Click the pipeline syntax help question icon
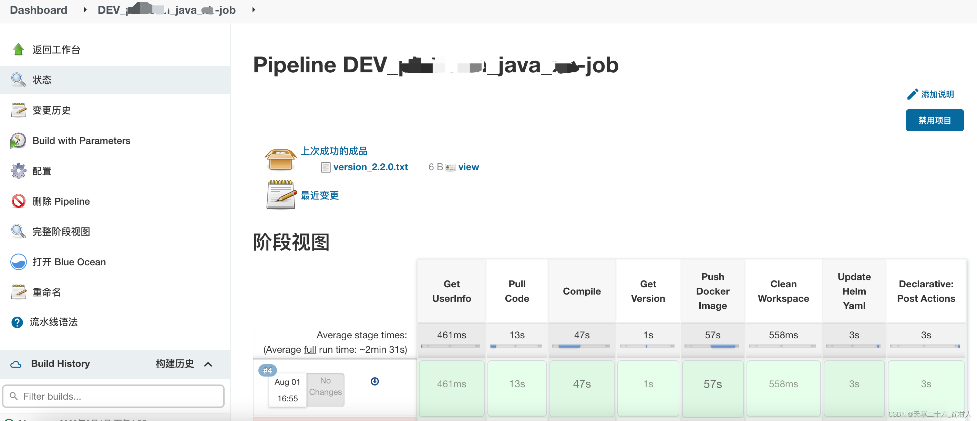 17,322
